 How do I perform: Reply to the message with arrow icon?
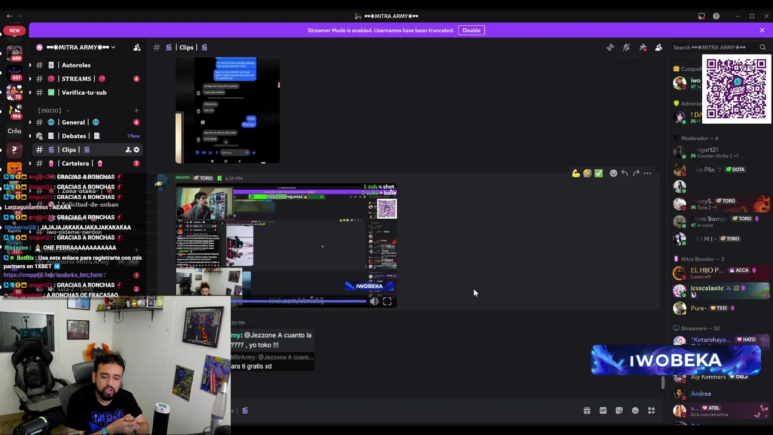click(624, 173)
